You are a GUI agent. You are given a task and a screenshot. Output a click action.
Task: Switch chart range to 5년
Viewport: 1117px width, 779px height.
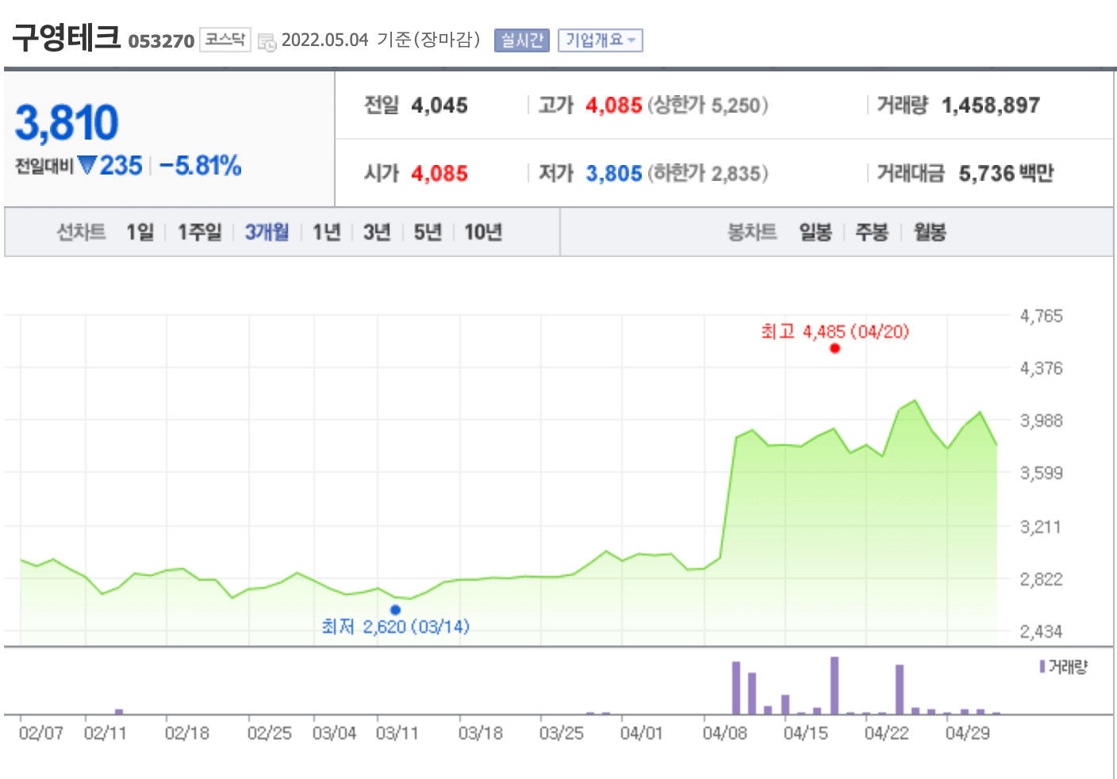[x=428, y=232]
